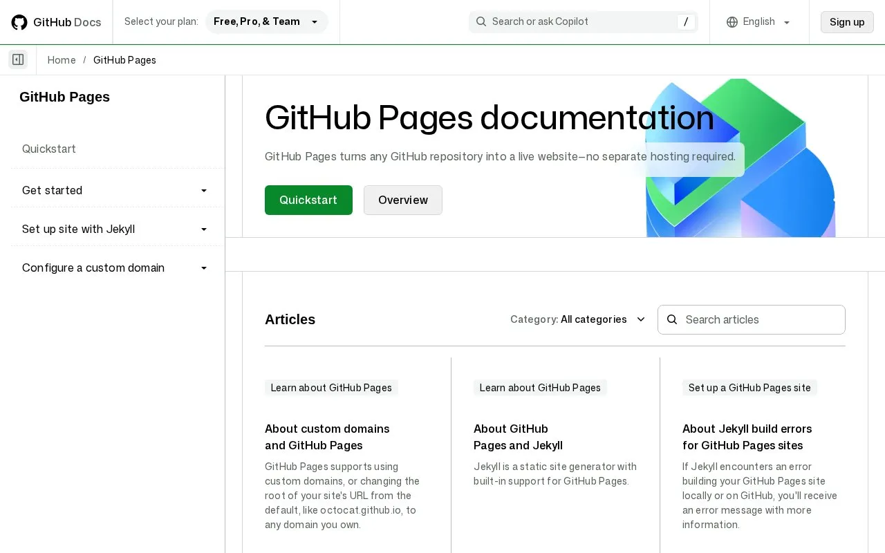Select the GitHub Pages breadcrumb
Viewport: 885px width, 553px height.
pos(124,60)
